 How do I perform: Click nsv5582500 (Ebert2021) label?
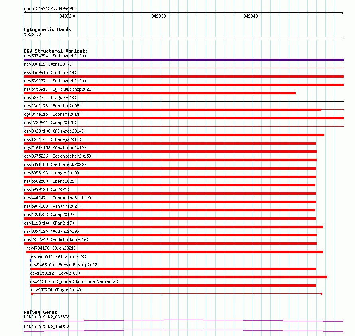[x=50, y=181]
